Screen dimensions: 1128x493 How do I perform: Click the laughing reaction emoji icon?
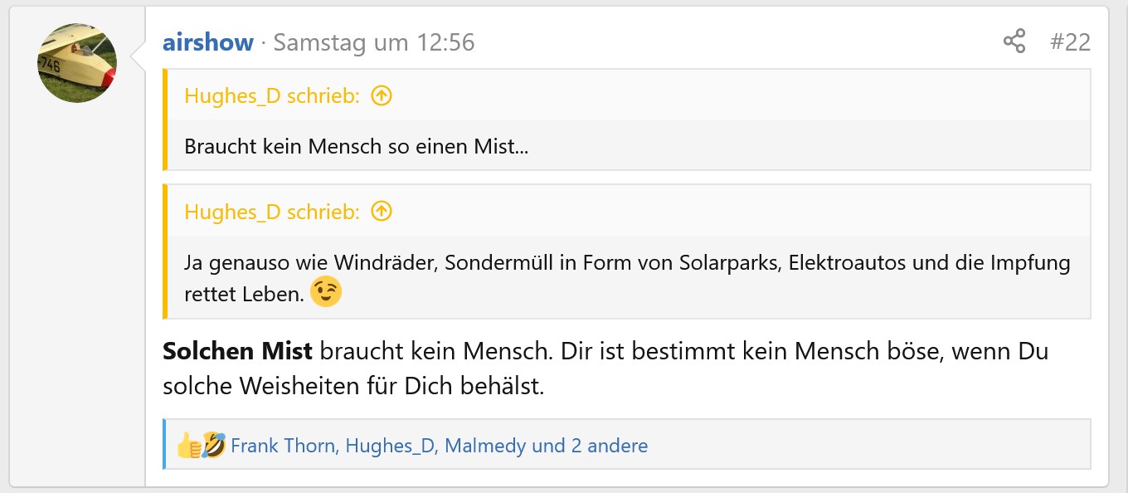tap(214, 446)
